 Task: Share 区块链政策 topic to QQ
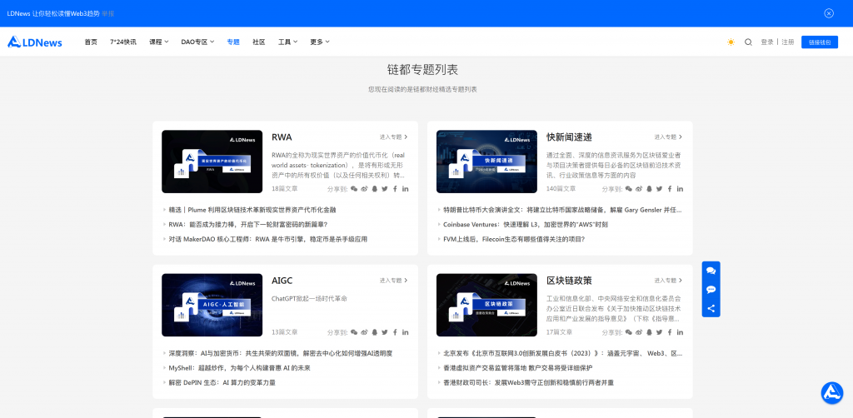click(x=650, y=332)
